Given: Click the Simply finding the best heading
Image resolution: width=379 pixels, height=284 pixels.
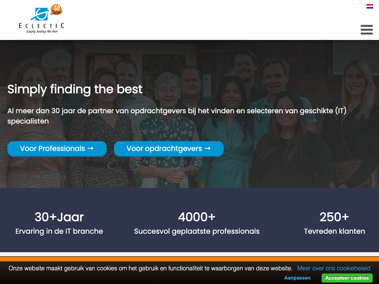Looking at the screenshot, I should point(75,89).
